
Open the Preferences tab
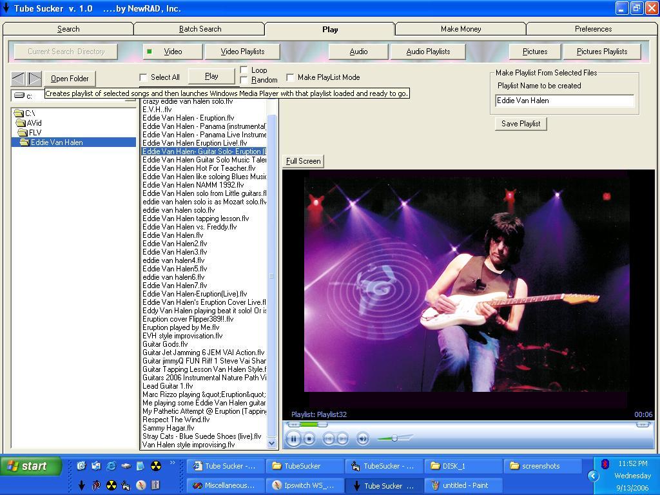pyautogui.click(x=593, y=29)
